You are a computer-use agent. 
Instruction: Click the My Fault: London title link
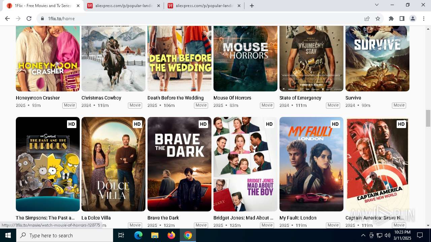pos(298,218)
